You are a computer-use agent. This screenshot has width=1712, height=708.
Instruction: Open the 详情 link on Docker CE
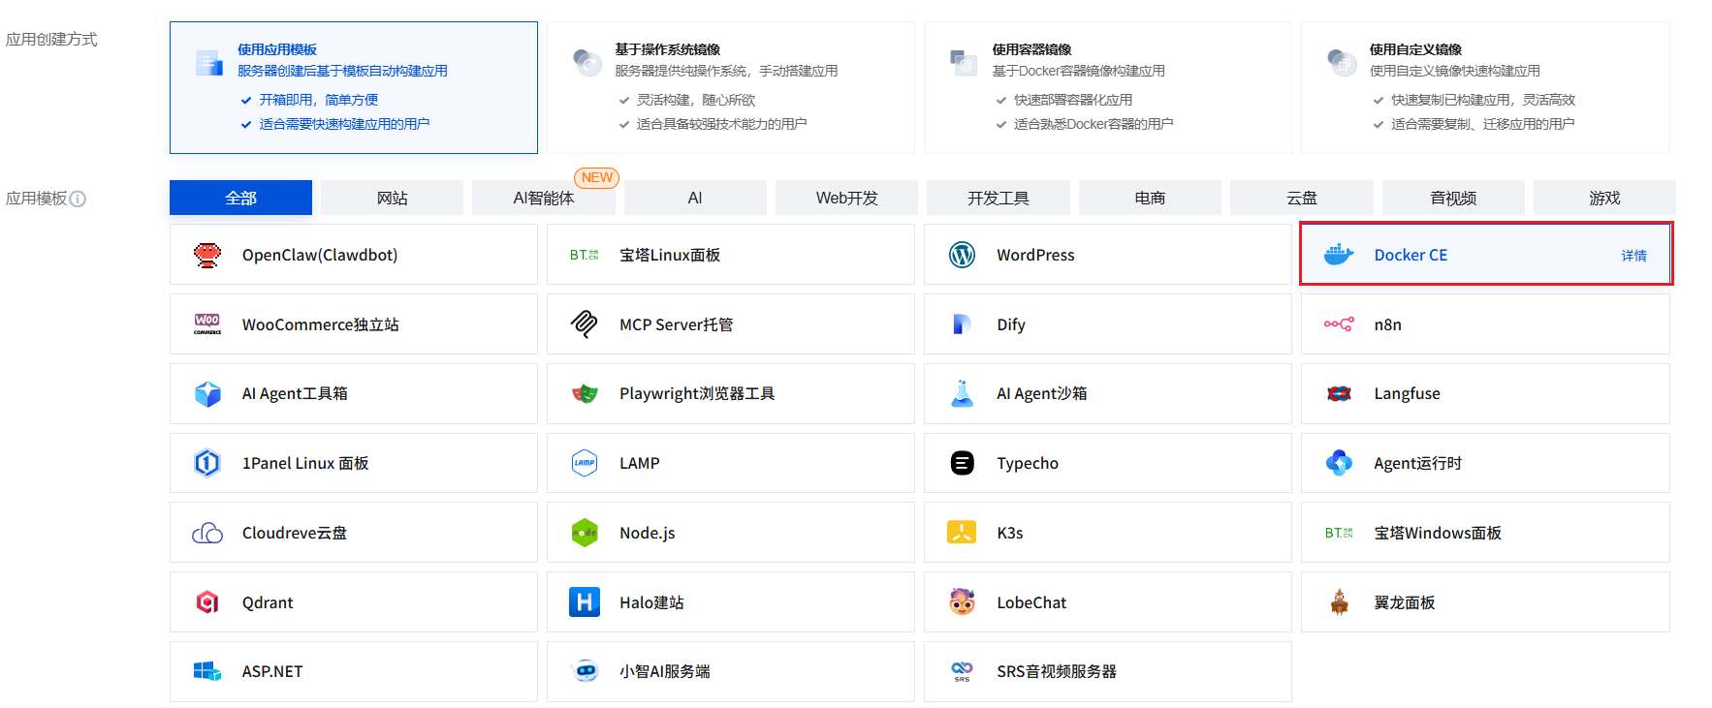point(1633,256)
